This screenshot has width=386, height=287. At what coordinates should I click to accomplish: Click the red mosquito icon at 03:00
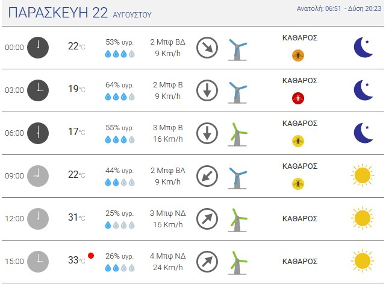298,98
